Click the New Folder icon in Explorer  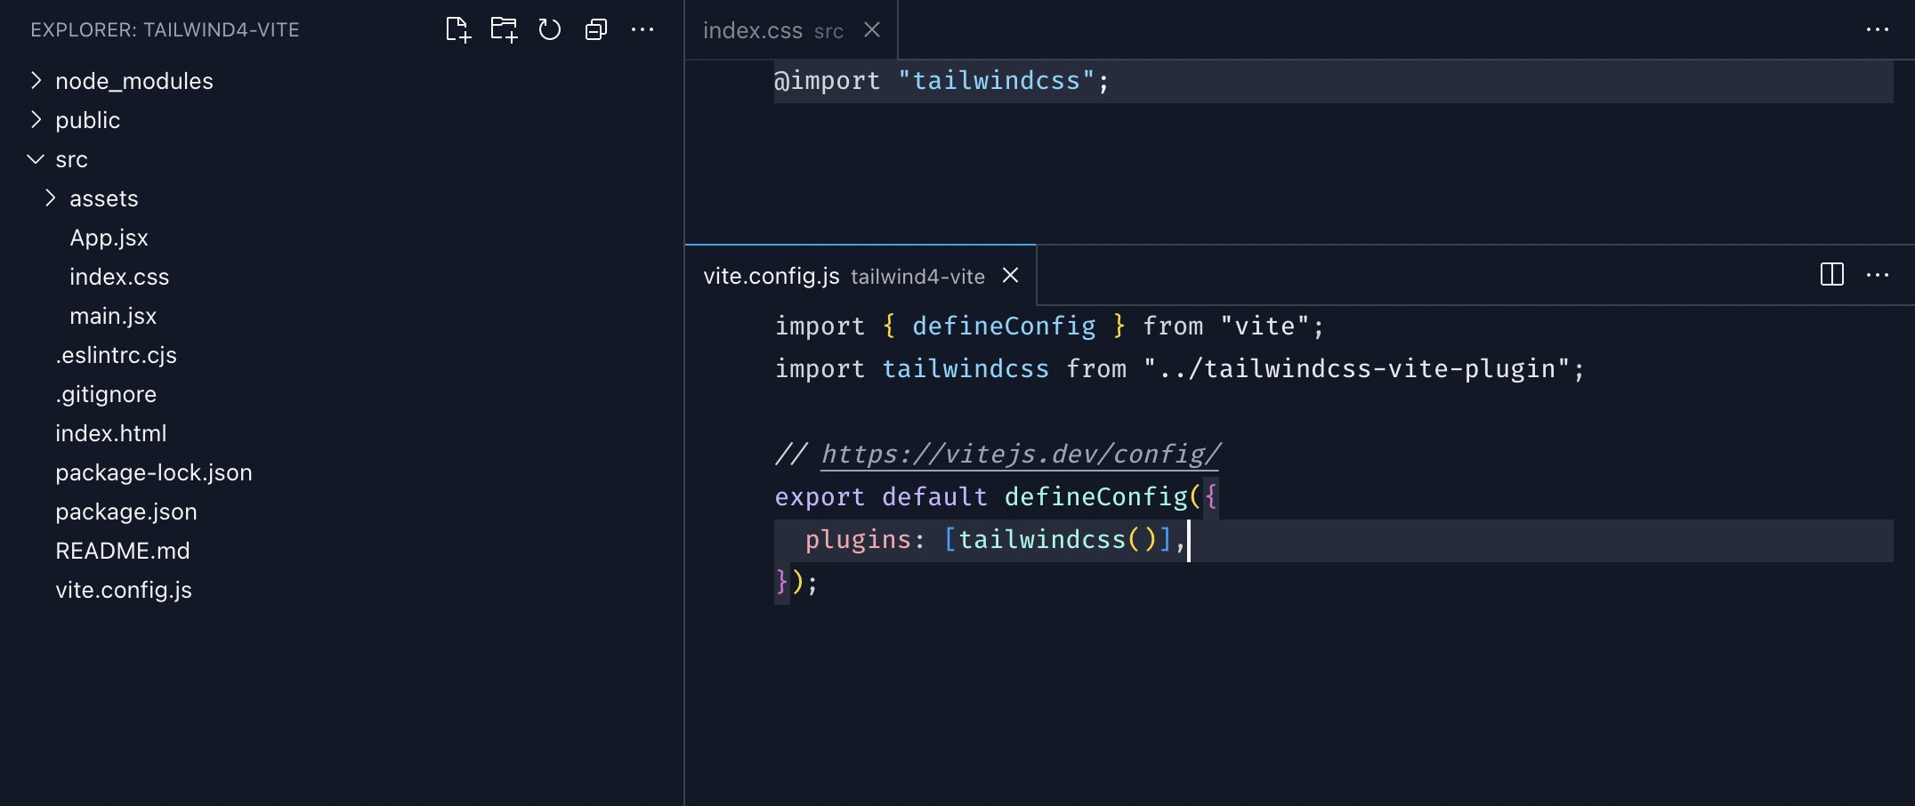point(504,30)
